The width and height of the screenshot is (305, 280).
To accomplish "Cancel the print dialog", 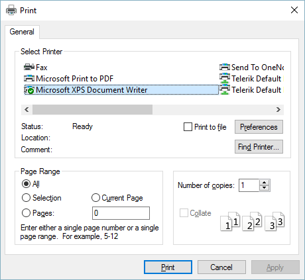I will (x=221, y=267).
